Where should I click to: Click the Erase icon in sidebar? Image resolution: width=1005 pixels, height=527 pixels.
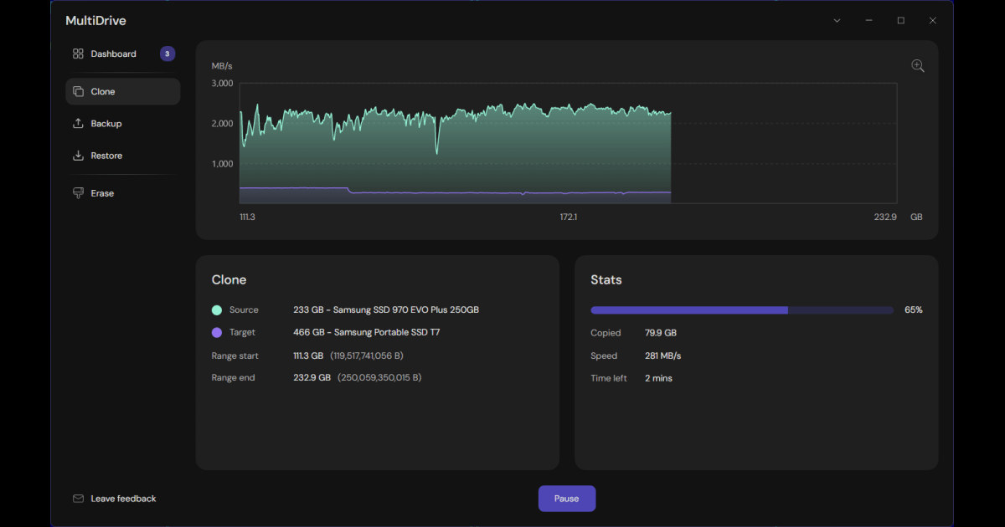pos(78,193)
